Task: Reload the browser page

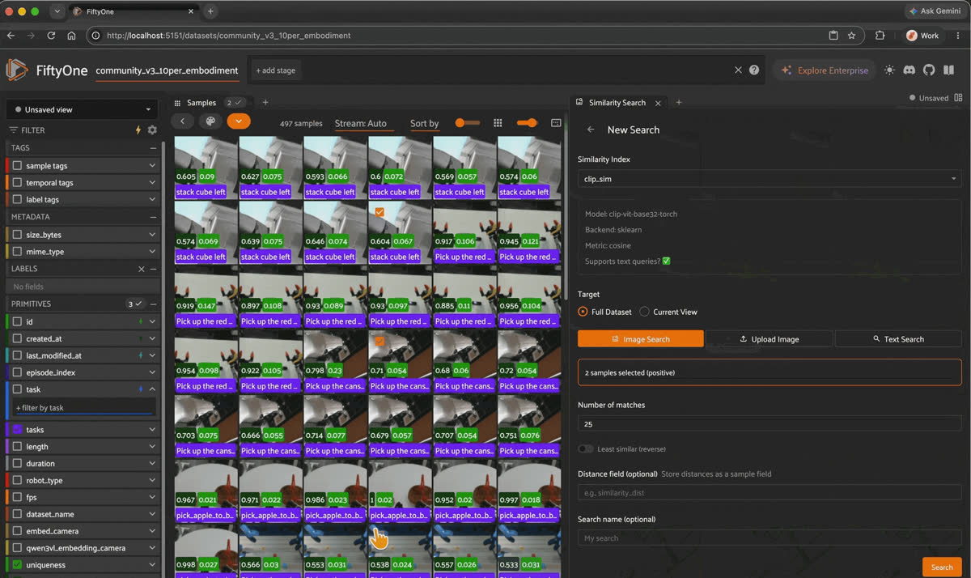Action: pyautogui.click(x=51, y=36)
